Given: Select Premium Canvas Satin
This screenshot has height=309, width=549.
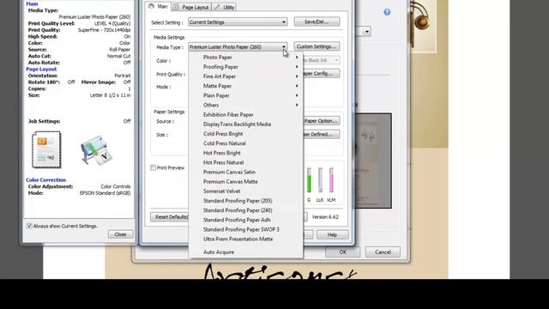Looking at the screenshot, I should pos(246,172).
